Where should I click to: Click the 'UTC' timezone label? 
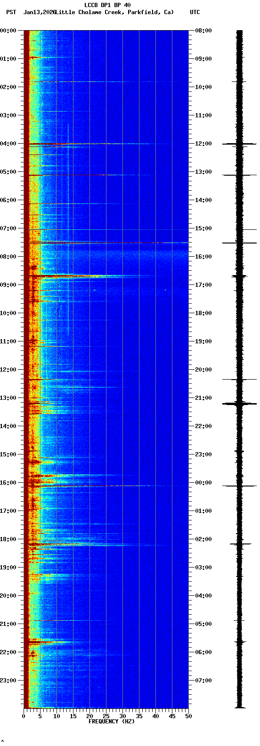point(195,12)
